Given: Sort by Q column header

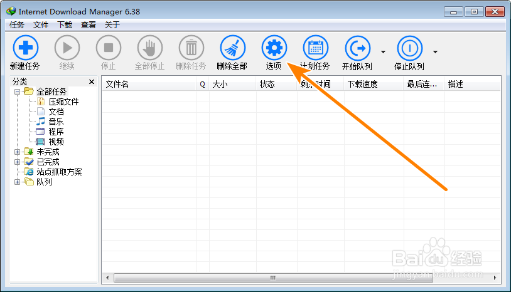Looking at the screenshot, I should [x=203, y=84].
